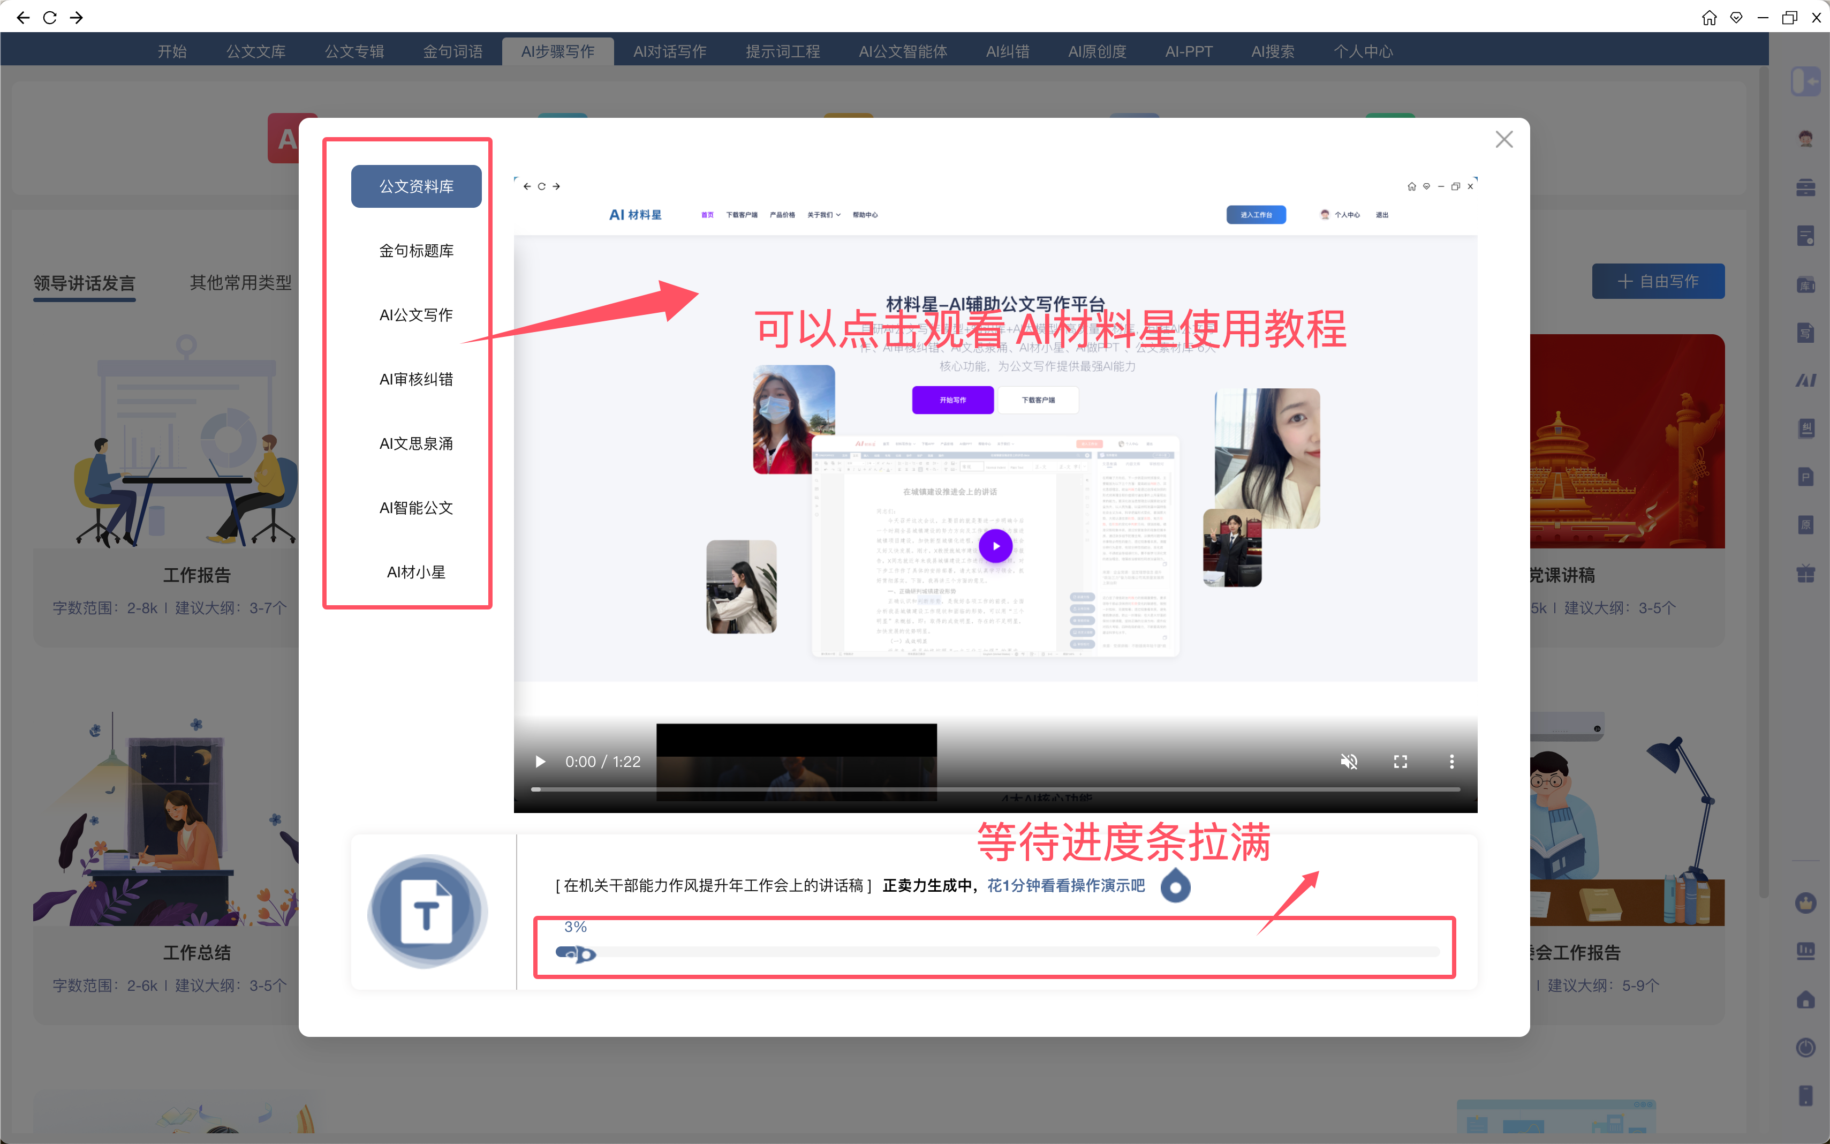
Task: Click 花1分钟看看操作演示吧 link
Action: coord(1065,885)
